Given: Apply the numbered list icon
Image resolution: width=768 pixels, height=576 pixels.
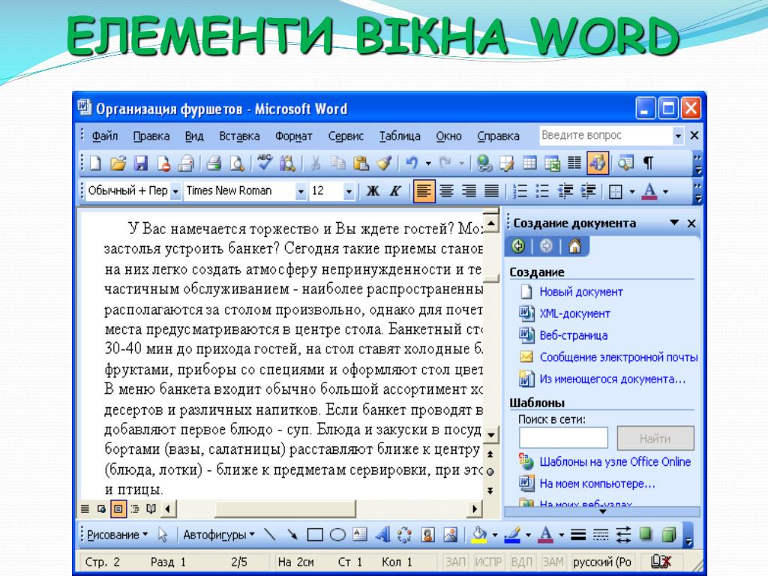Looking at the screenshot, I should [520, 191].
